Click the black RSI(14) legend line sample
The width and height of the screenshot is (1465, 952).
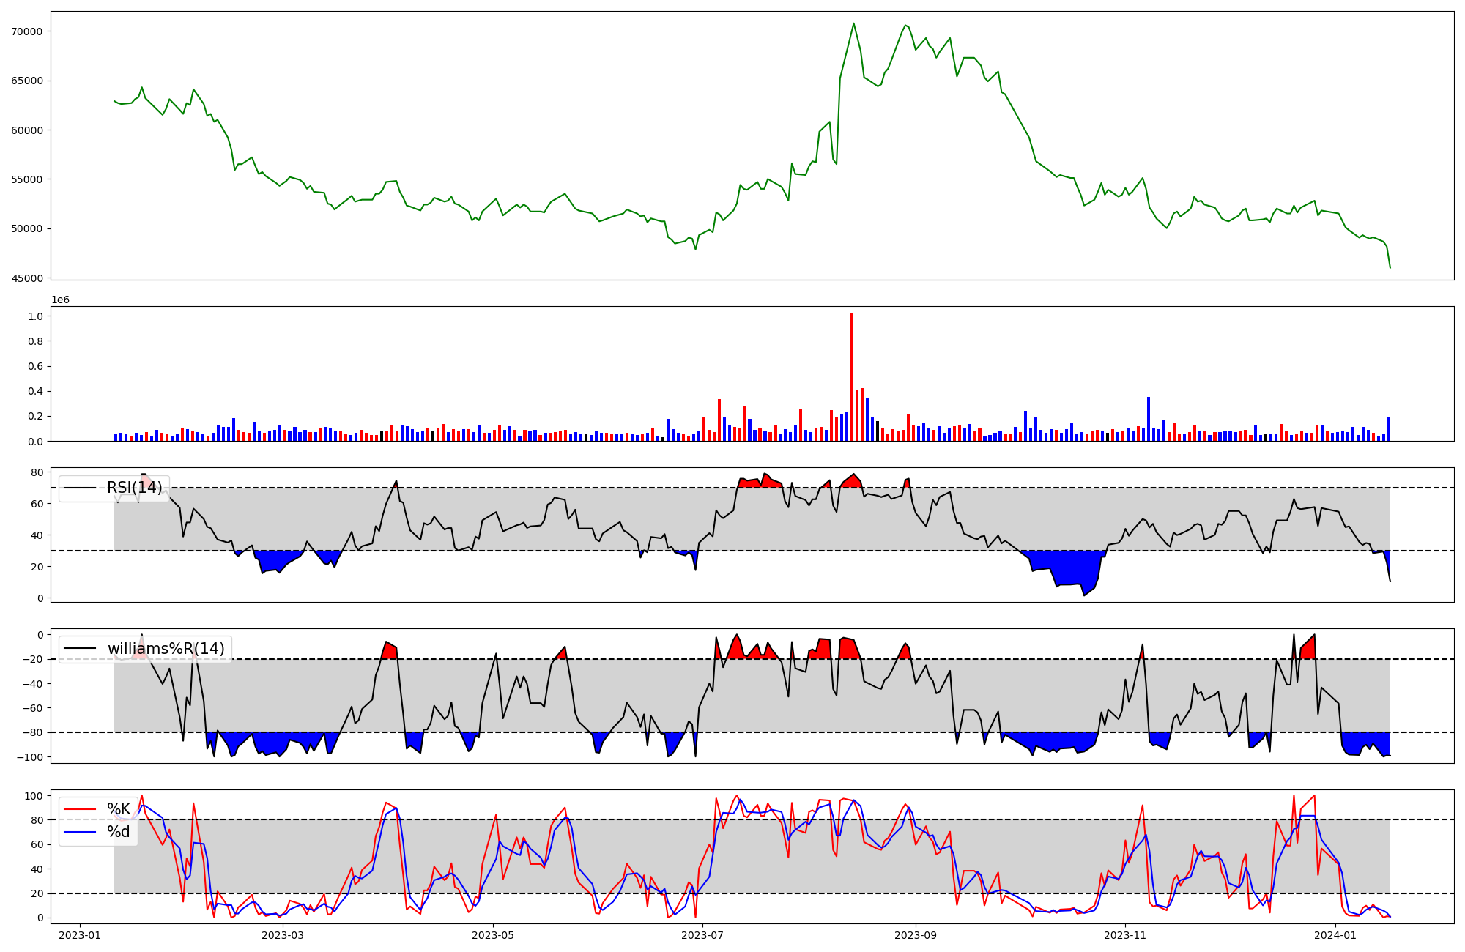[80, 488]
